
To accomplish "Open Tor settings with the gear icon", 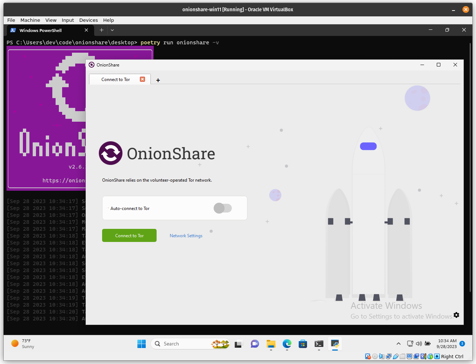I will click(456, 315).
